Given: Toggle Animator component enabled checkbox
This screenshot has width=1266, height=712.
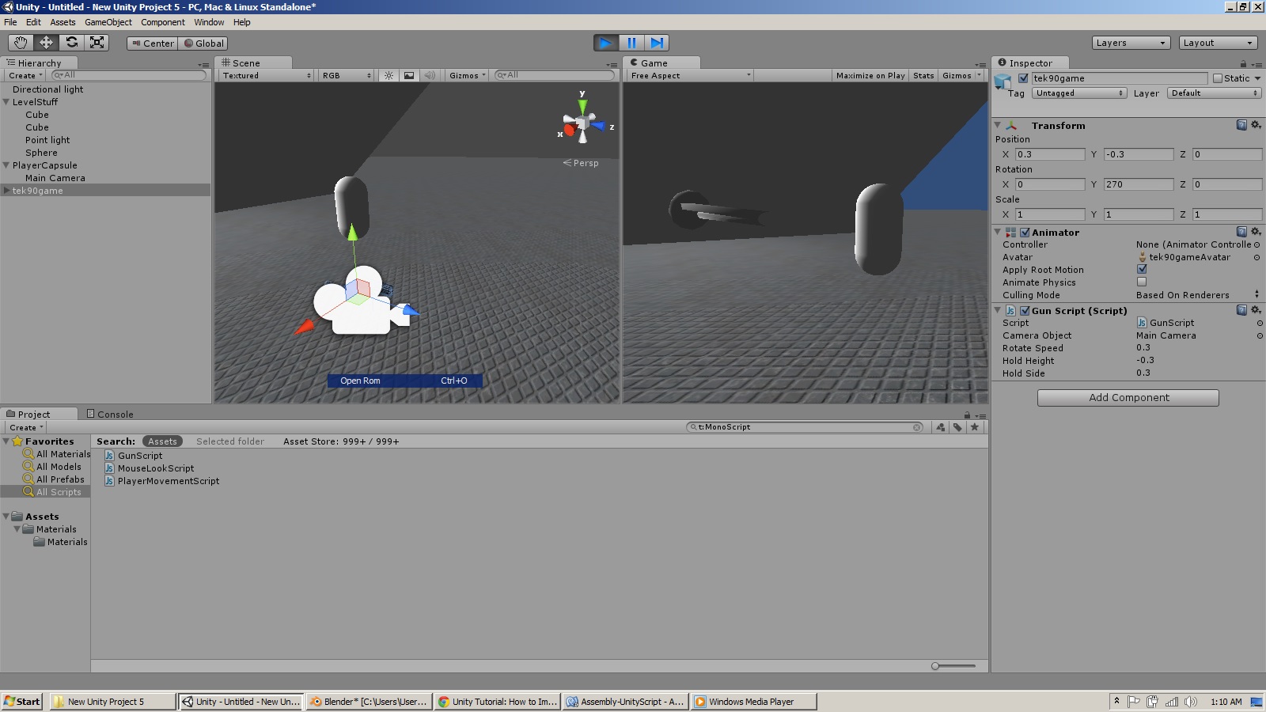Looking at the screenshot, I should (x=1025, y=233).
